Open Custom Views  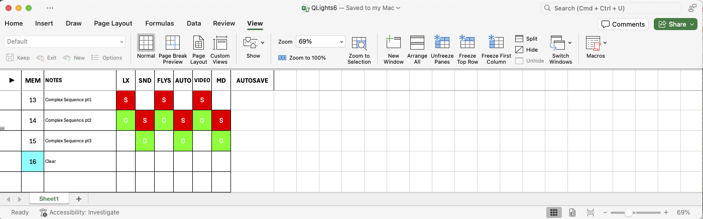pyautogui.click(x=220, y=49)
